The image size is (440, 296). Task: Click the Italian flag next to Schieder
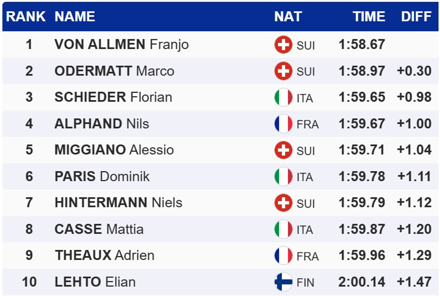(283, 97)
